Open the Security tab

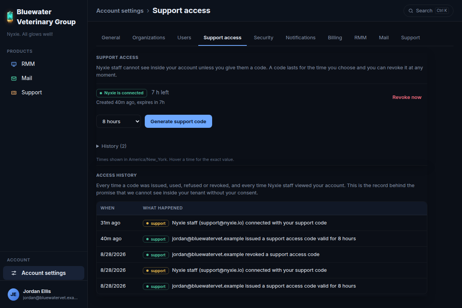(264, 38)
